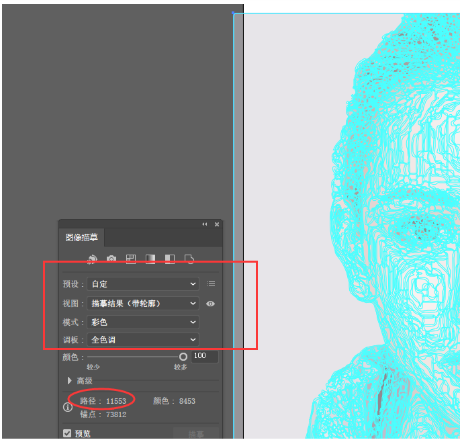Screen dimensions: 460x440
Task: Open the manage presets list icon
Action: (211, 284)
